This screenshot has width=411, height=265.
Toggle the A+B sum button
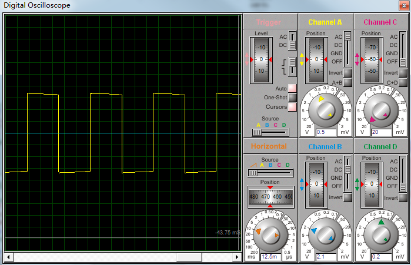[x=347, y=82]
